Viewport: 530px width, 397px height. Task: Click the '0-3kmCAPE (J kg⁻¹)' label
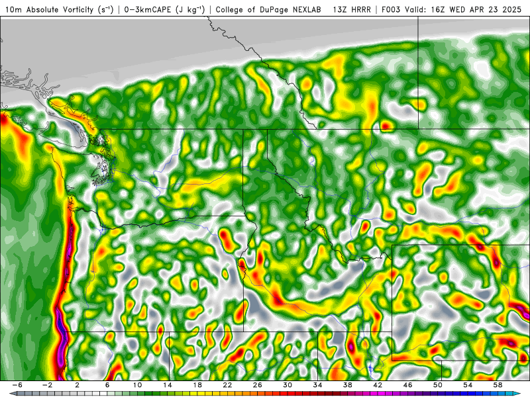[x=164, y=10]
